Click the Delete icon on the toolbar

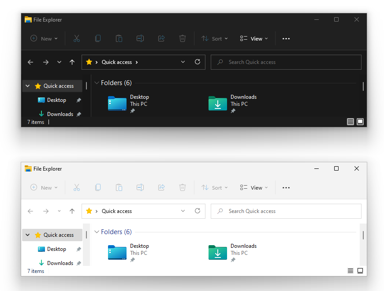pyautogui.click(x=183, y=38)
